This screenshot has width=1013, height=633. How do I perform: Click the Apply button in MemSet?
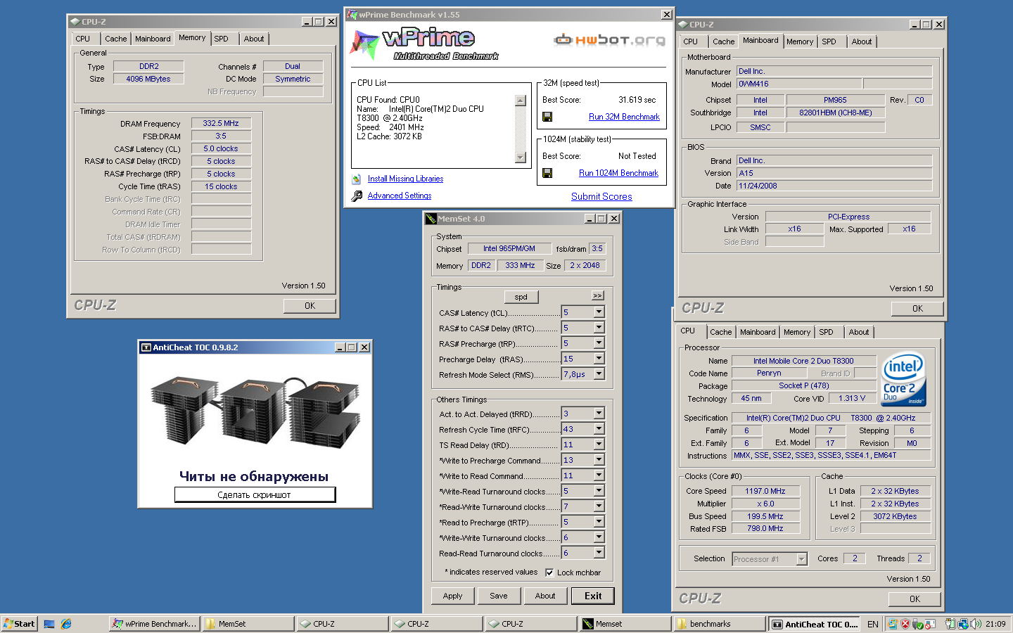452,596
